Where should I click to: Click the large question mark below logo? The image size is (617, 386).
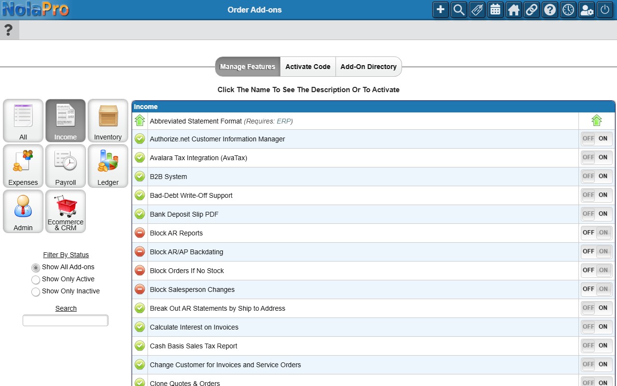click(x=8, y=30)
